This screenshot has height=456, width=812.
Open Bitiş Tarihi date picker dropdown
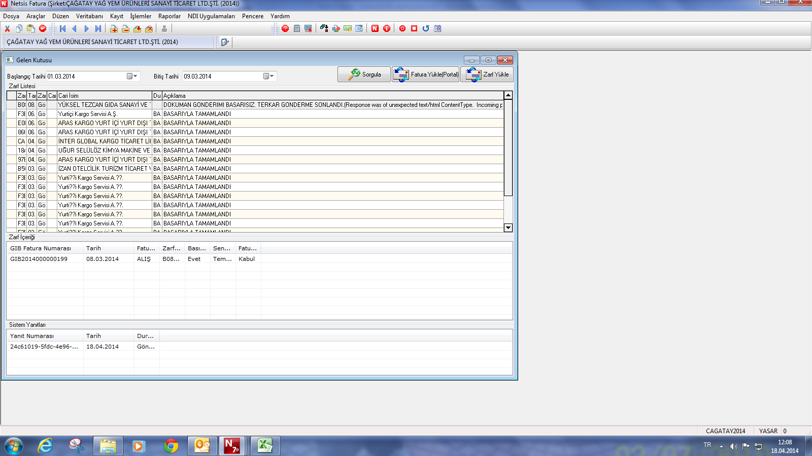[269, 76]
